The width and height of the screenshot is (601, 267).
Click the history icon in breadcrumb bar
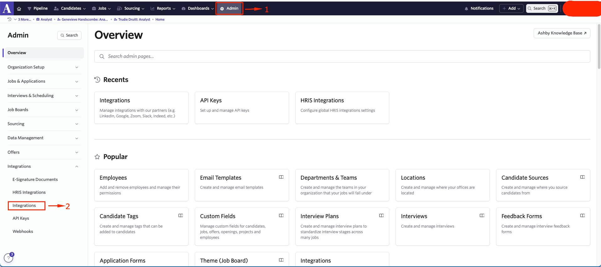coord(9,19)
